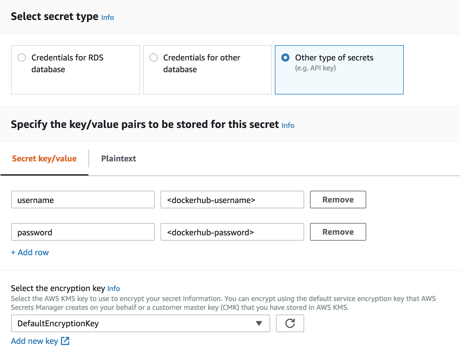Choose Other type of secrets radio option
The image size is (460, 348).
(285, 58)
